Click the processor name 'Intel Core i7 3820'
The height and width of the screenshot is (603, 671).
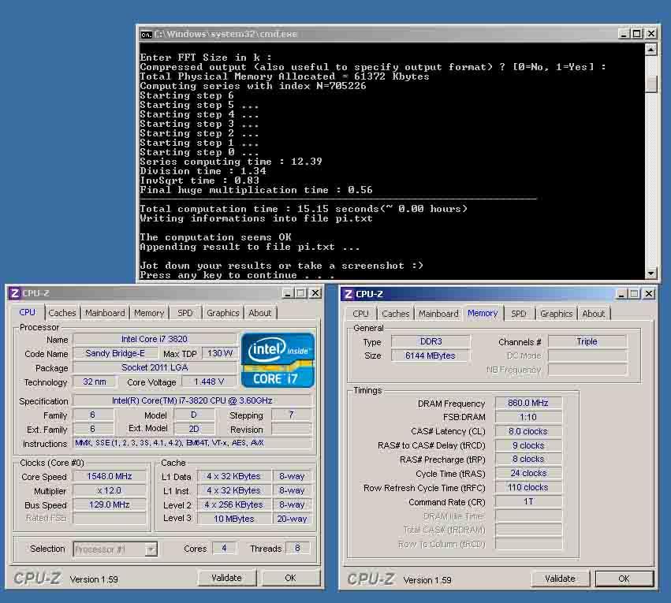tap(155, 339)
